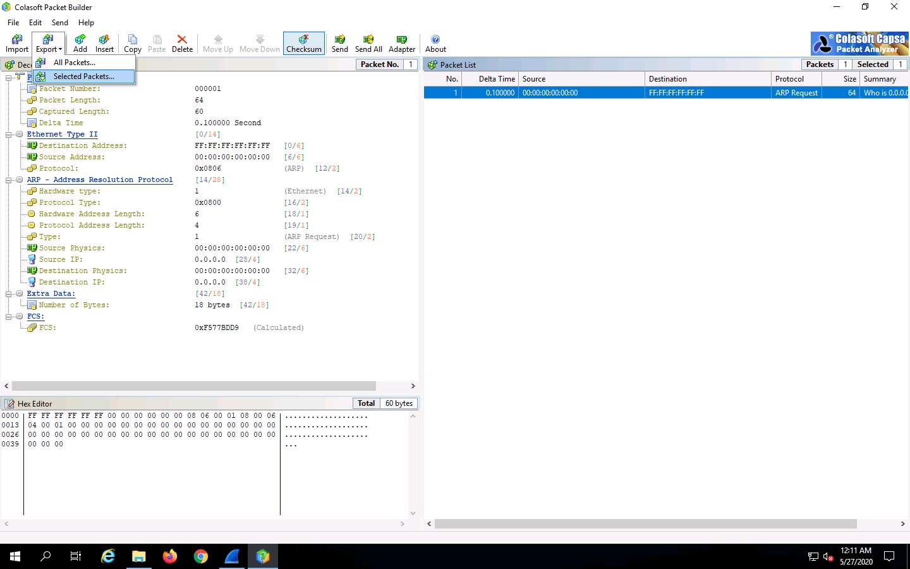Click the Import toolbar icon
The width and height of the screenshot is (910, 569).
17,44
